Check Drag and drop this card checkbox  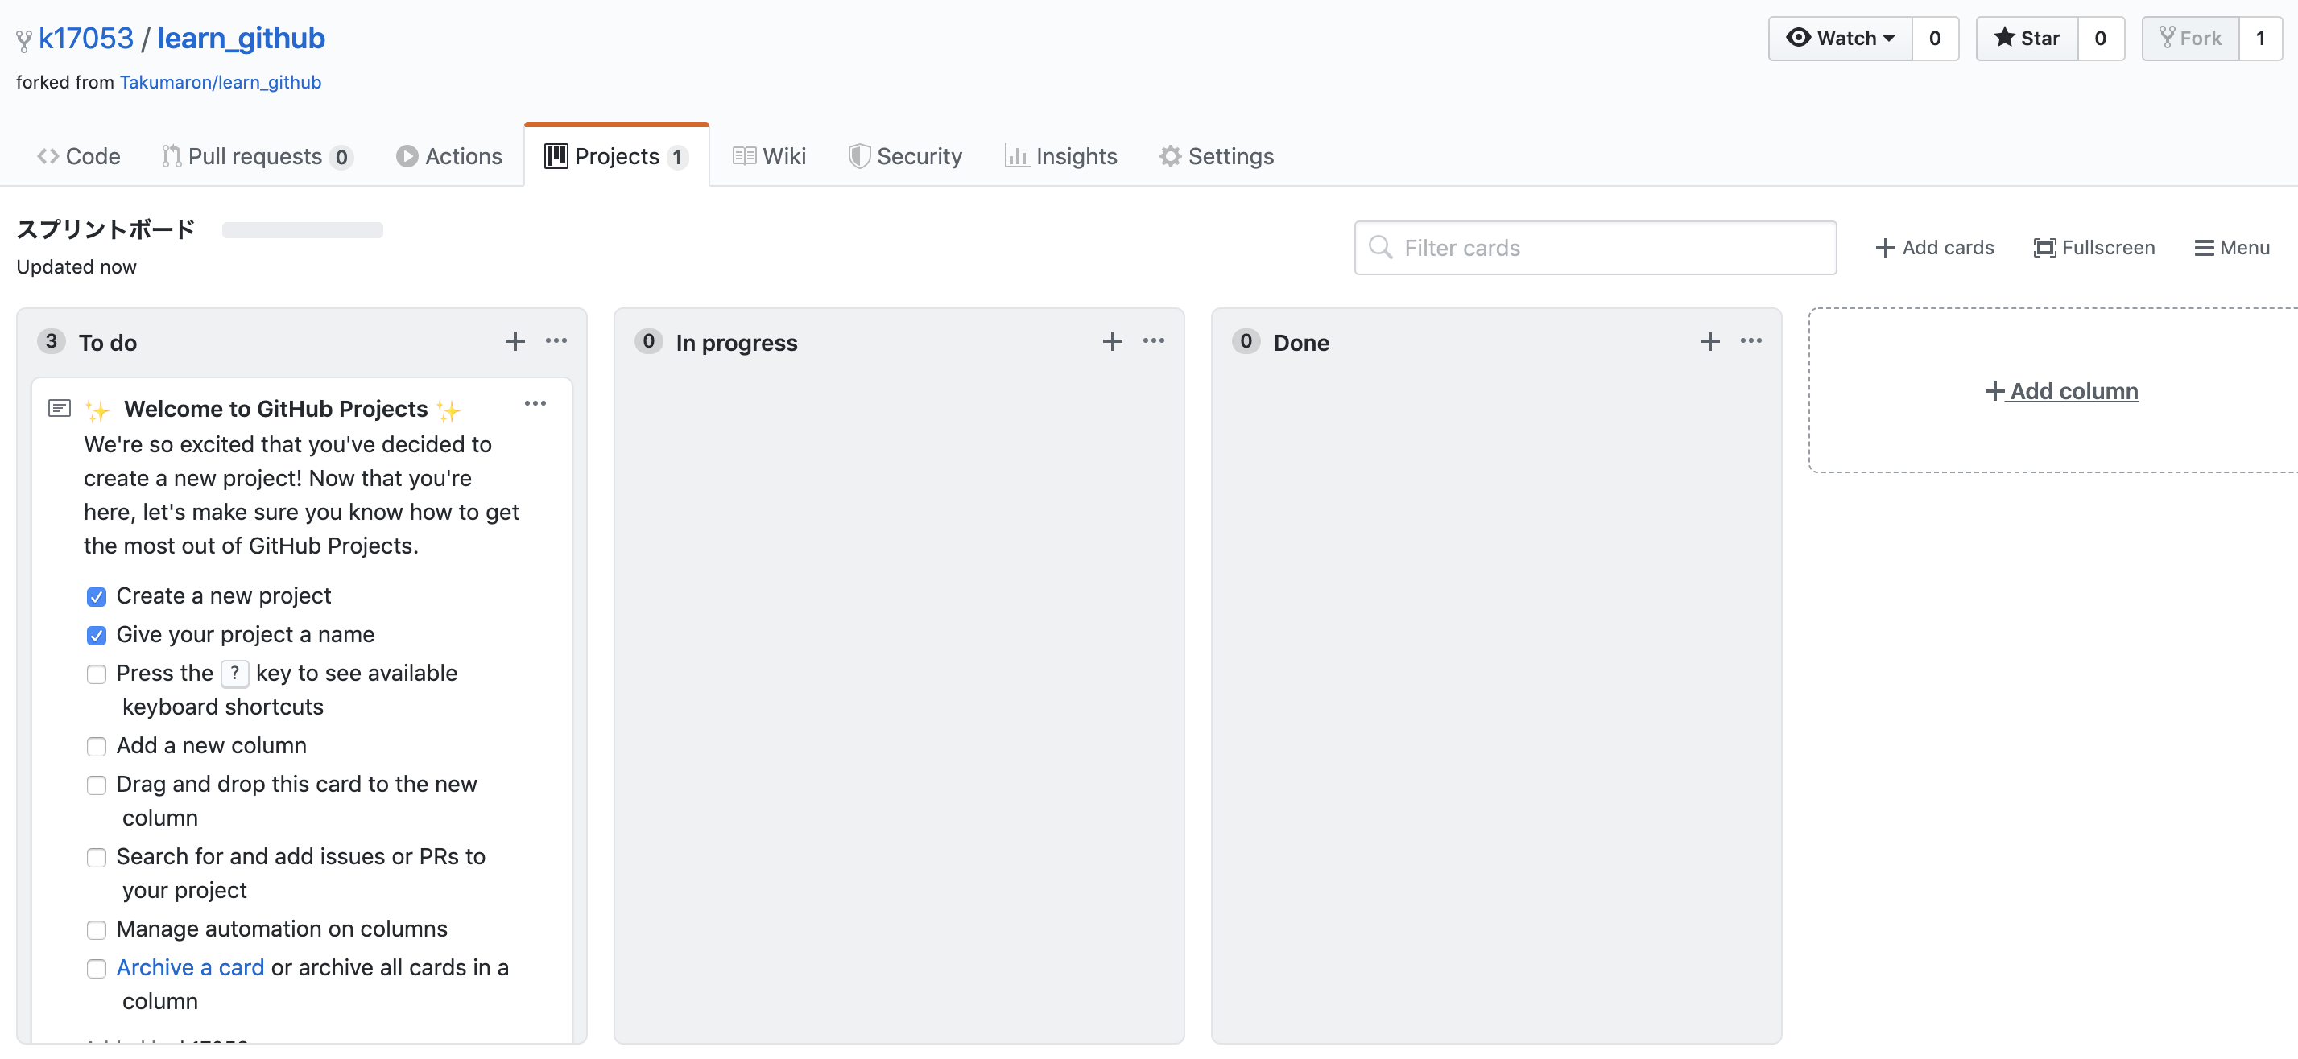[97, 785]
